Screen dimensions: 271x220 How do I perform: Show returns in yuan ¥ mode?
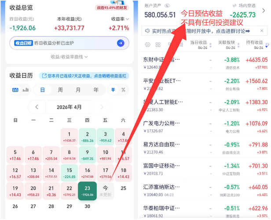[113, 90]
